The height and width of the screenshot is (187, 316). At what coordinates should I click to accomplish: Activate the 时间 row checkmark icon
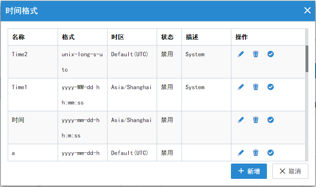[271, 120]
